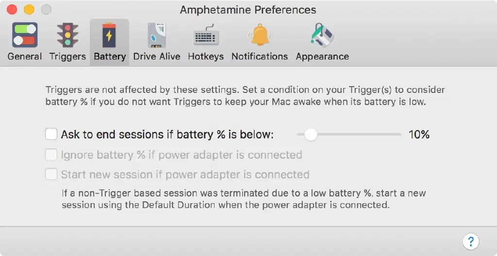The width and height of the screenshot is (497, 256).
Task: Open Drive Alive hard disk icon
Action: 157,35
